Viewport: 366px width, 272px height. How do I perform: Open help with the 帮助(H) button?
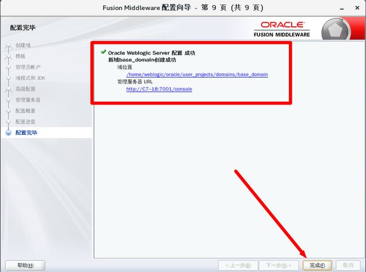click(x=25, y=265)
